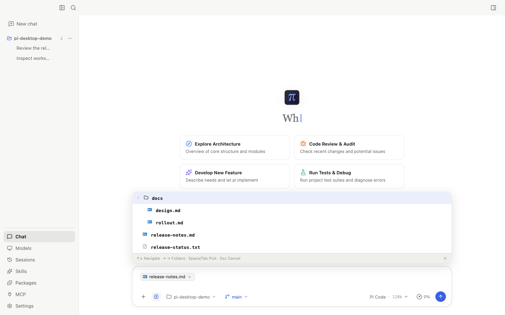Open the main branch dropdown

(236, 297)
